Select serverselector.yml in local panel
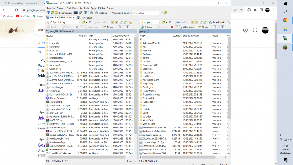 tap(58, 149)
